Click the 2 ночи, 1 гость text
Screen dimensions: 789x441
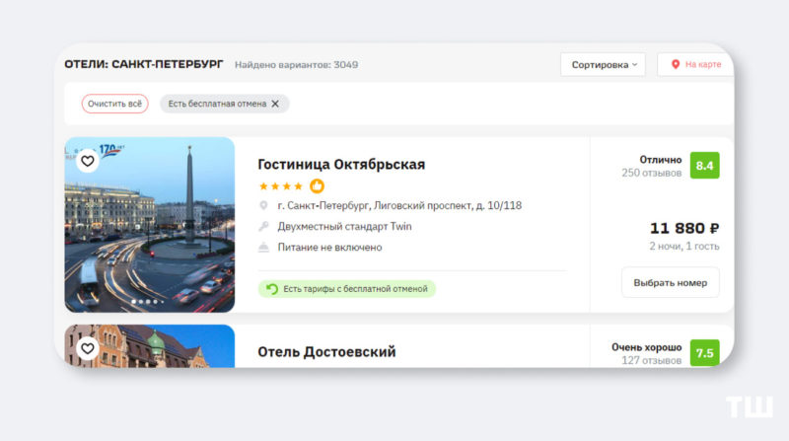[x=683, y=247]
